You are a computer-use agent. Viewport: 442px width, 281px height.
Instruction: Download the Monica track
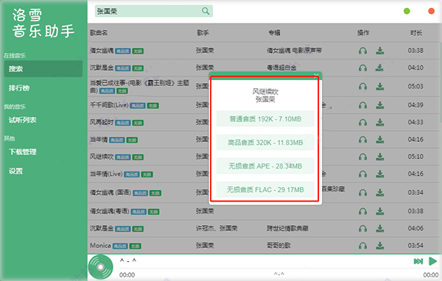[380, 246]
